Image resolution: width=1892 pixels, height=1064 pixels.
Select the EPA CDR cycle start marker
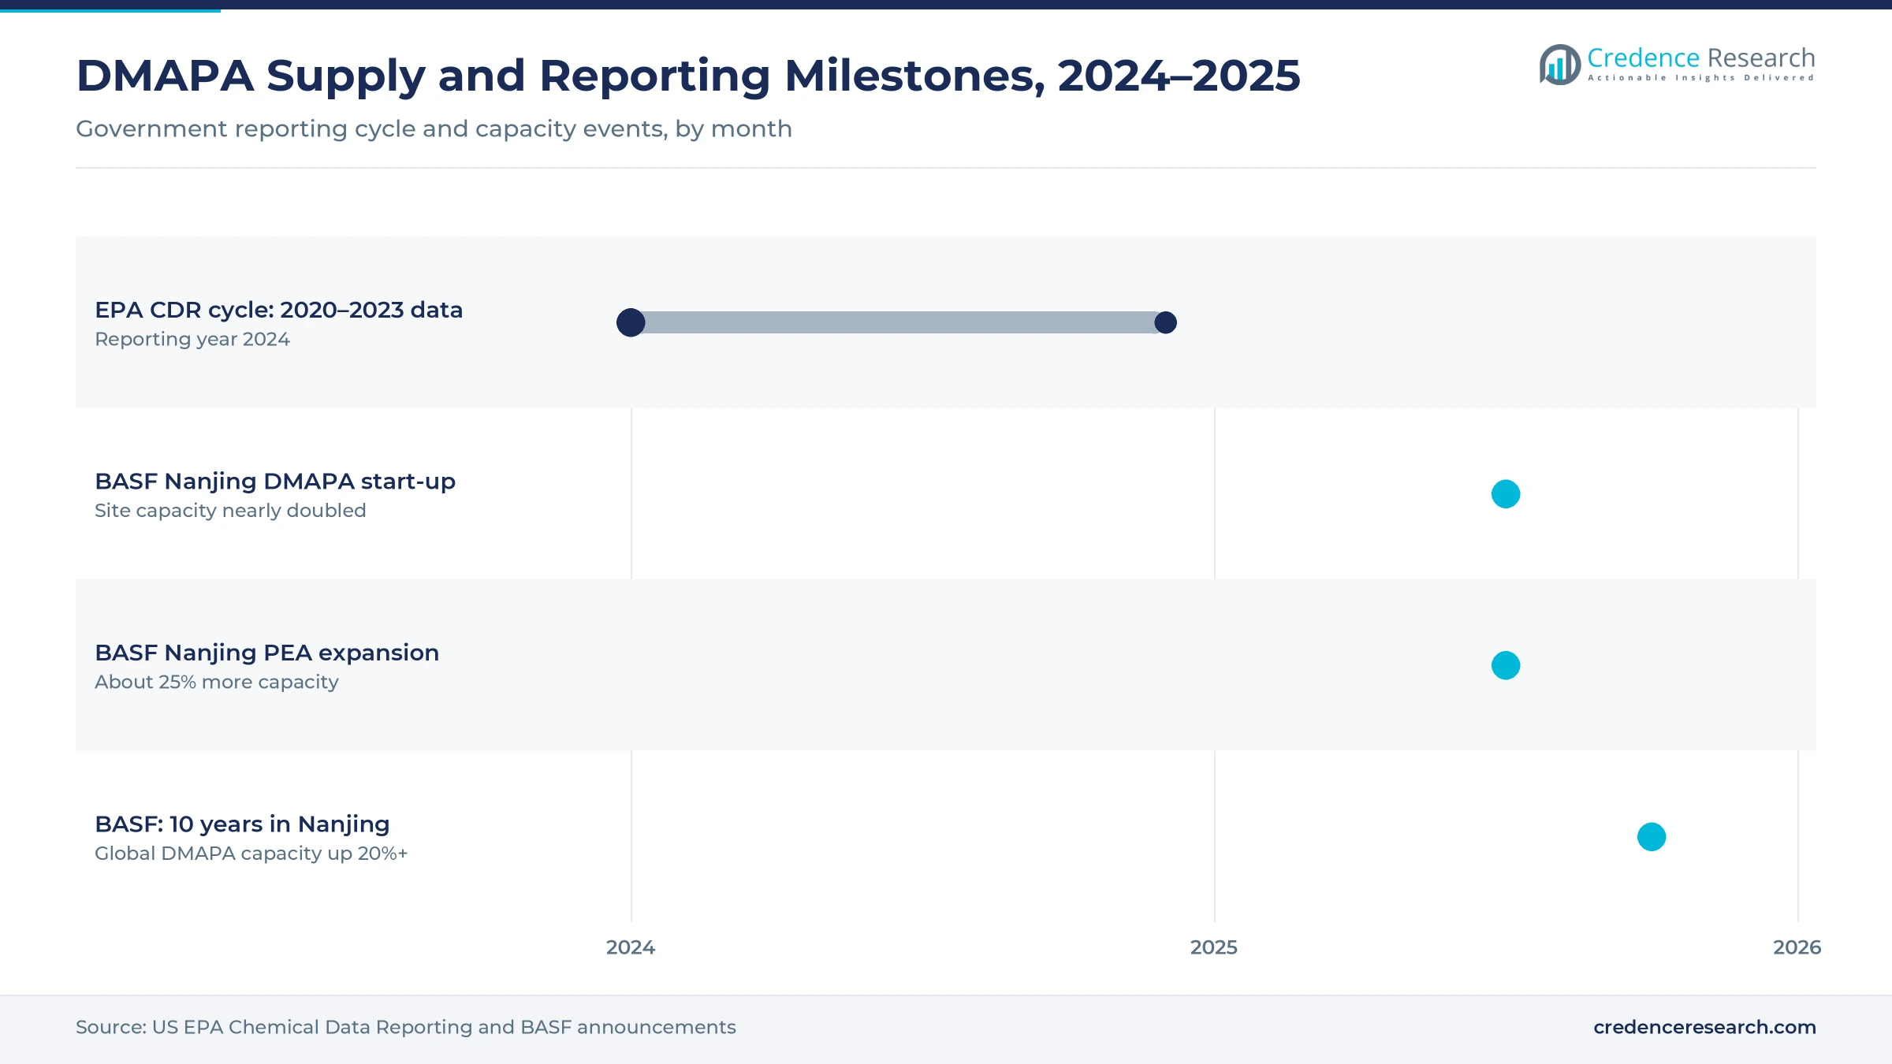[631, 322]
